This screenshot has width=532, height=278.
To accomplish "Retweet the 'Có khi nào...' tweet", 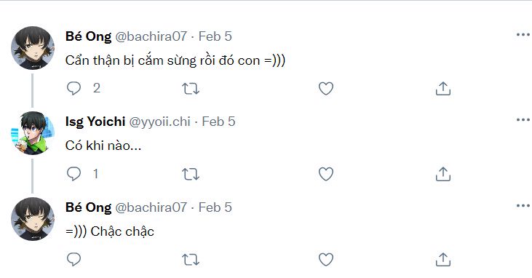I will pos(191,175).
